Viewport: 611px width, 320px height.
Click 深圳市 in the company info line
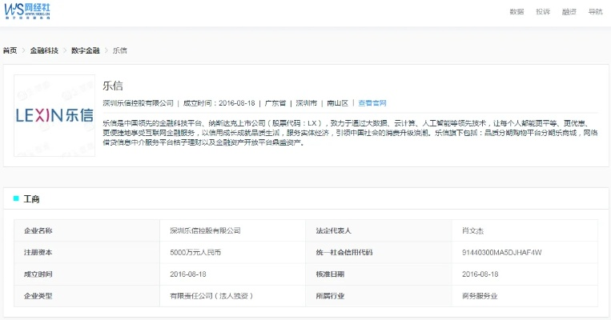click(x=306, y=103)
